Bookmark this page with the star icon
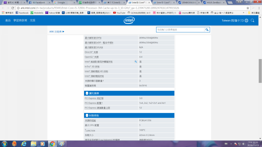262x147 pixels. 248,8
